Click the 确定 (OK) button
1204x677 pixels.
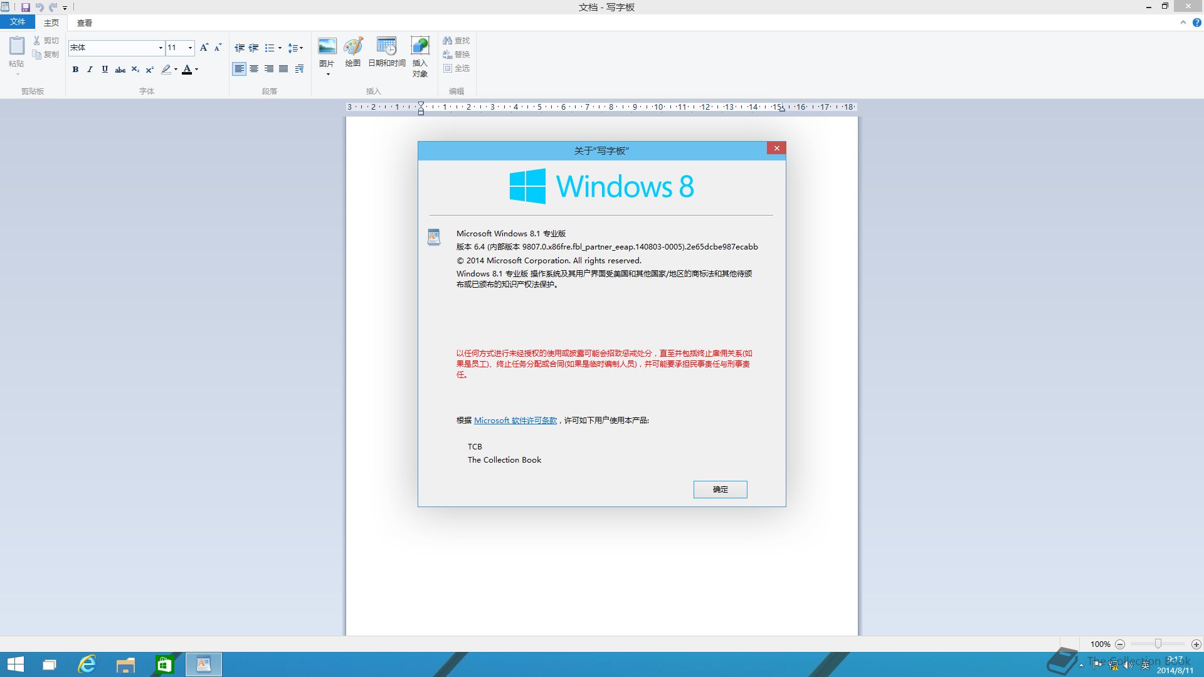coord(721,490)
